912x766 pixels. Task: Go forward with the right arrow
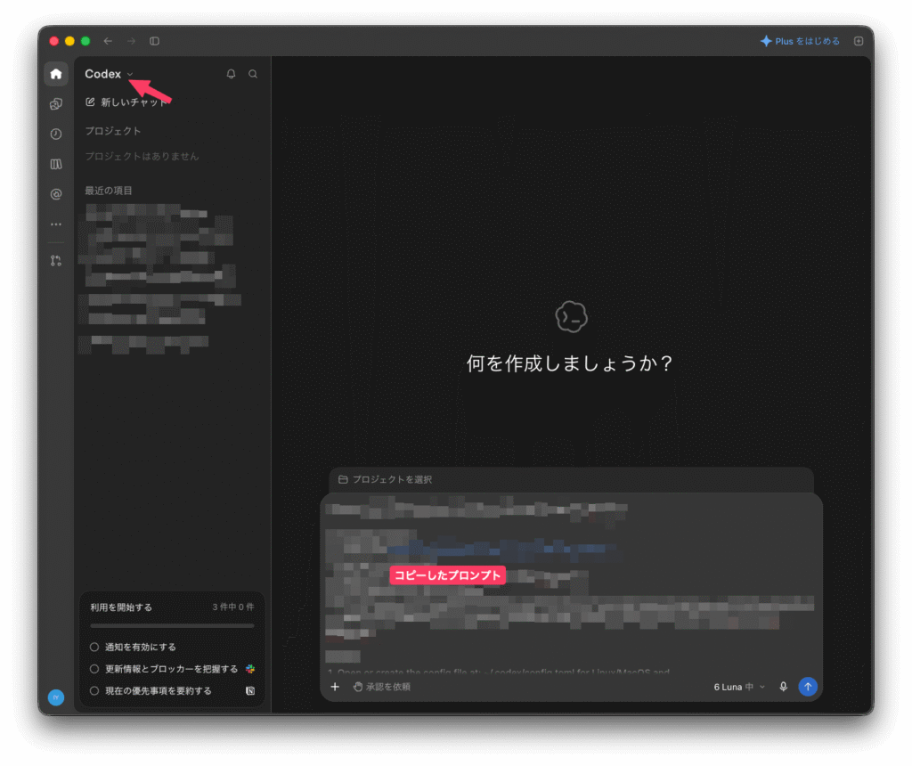pos(131,41)
